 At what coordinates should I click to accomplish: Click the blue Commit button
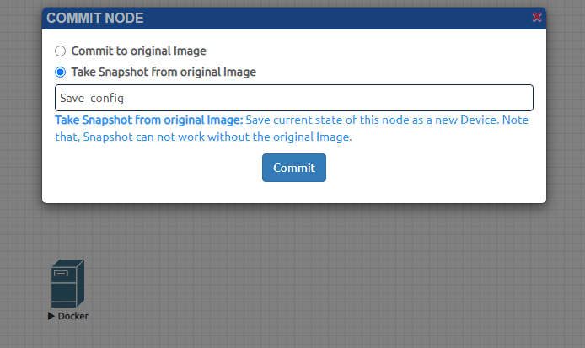pos(294,168)
